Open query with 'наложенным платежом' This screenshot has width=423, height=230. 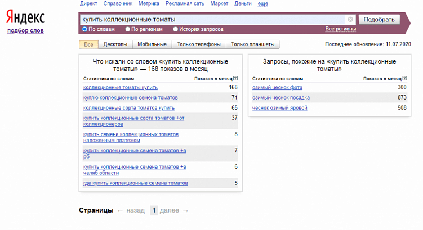coord(131,137)
